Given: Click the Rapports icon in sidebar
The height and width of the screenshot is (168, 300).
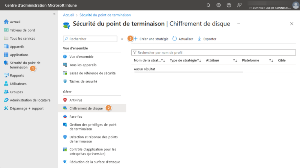Looking at the screenshot, I should 6,75.
